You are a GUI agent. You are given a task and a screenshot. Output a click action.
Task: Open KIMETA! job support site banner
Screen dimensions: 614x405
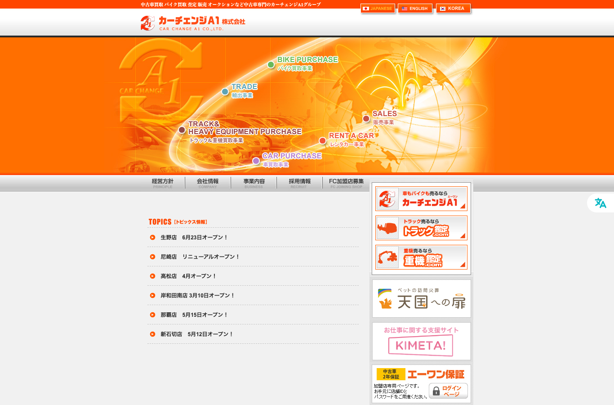pos(421,341)
